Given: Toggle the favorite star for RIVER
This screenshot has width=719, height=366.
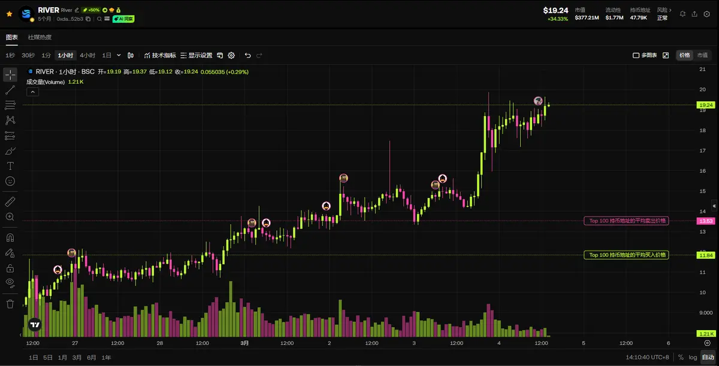Looking at the screenshot, I should (9, 13).
